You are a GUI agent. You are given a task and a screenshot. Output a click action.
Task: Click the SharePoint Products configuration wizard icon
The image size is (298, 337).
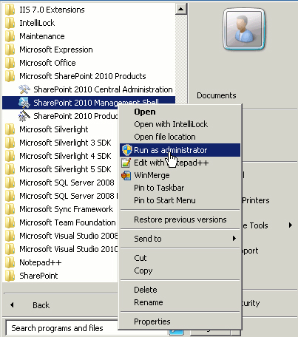click(x=24, y=116)
